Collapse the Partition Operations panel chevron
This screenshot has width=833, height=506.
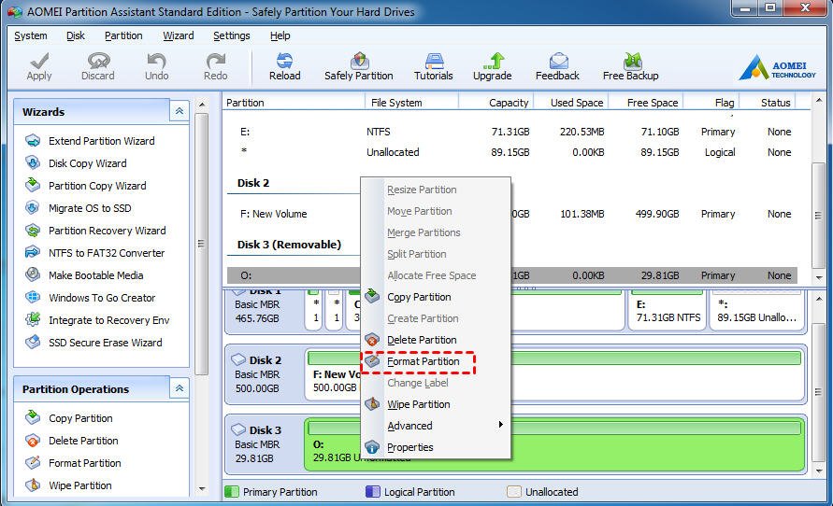pos(180,388)
